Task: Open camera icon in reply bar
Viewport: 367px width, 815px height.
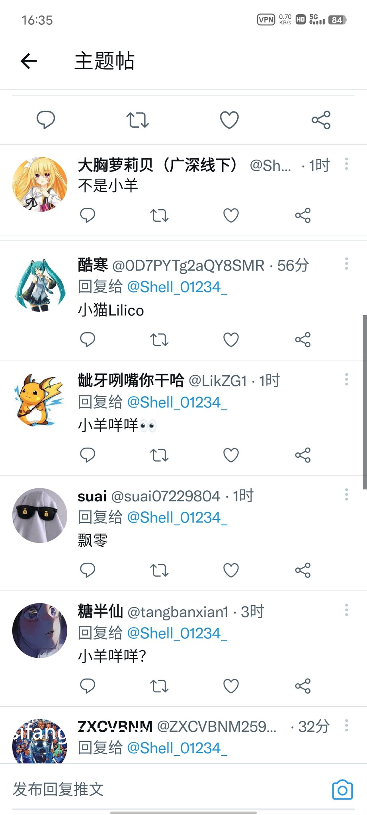Action: click(342, 789)
